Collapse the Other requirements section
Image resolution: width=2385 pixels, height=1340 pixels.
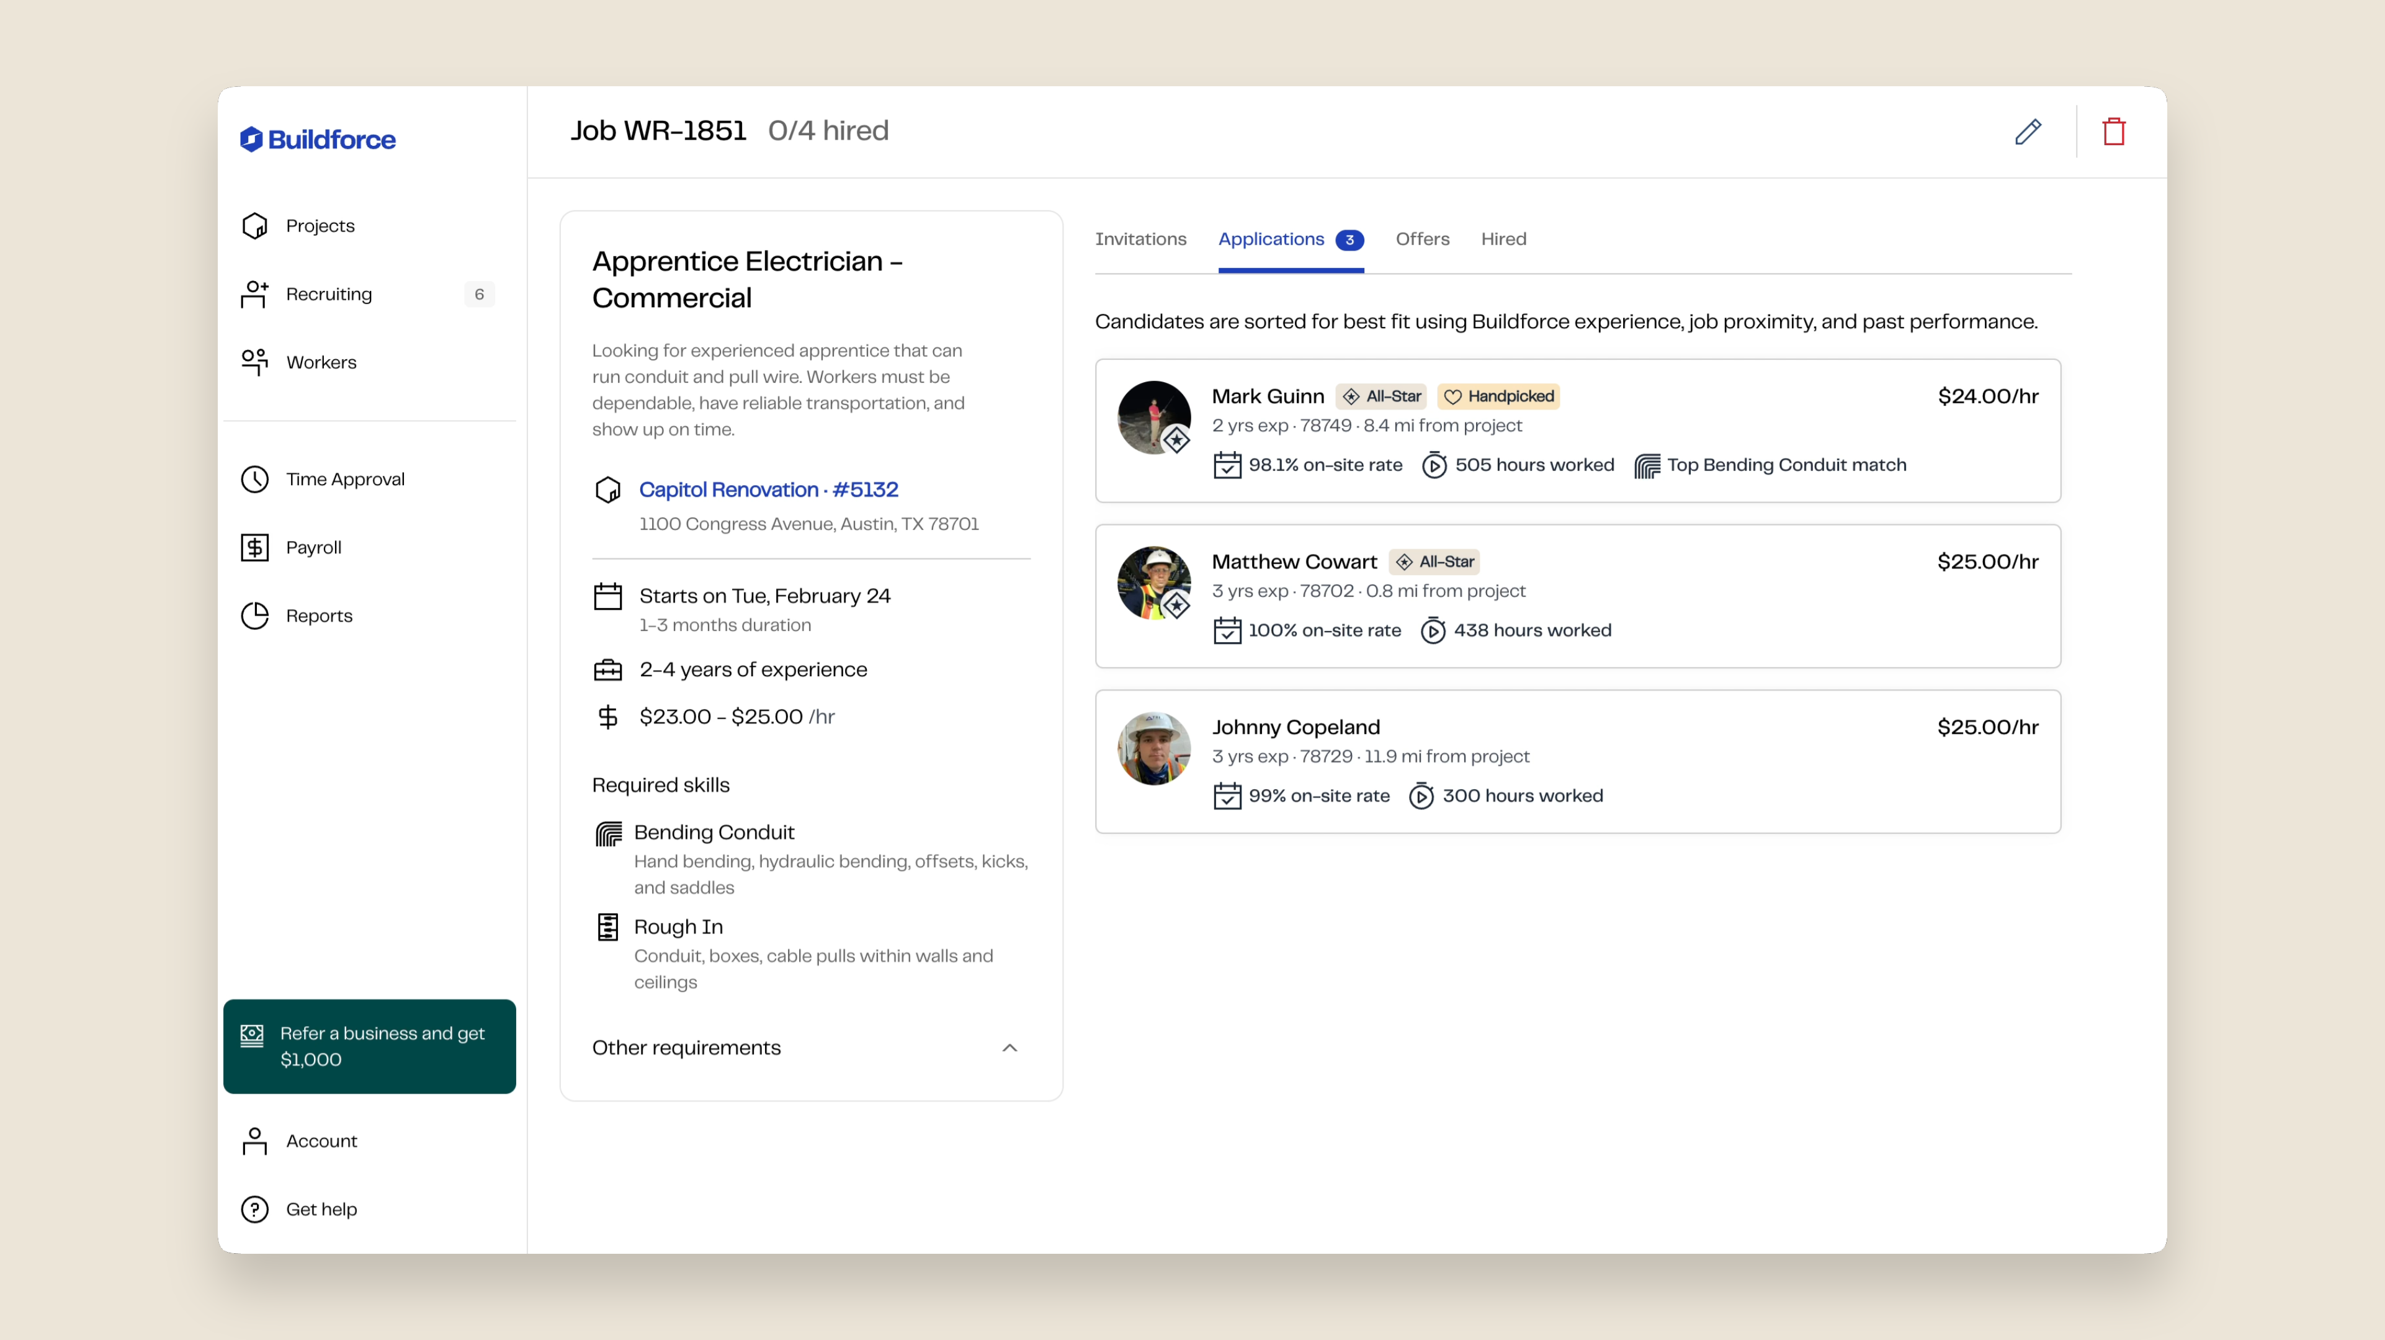point(1009,1047)
